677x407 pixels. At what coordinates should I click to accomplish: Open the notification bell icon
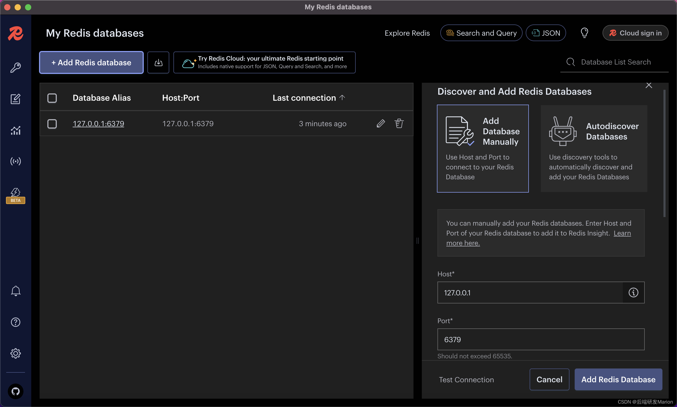pos(15,291)
